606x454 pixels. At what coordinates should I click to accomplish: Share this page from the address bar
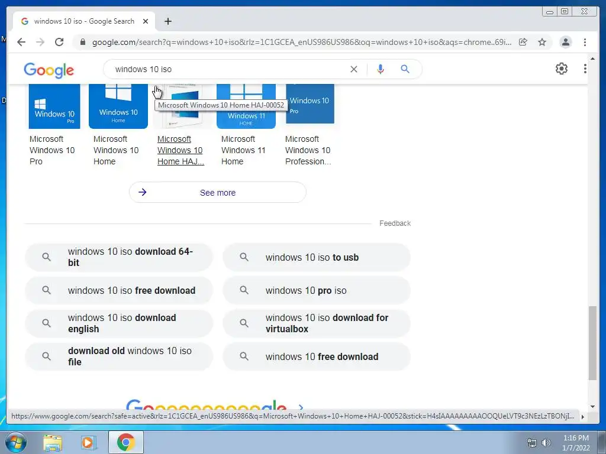click(x=523, y=42)
